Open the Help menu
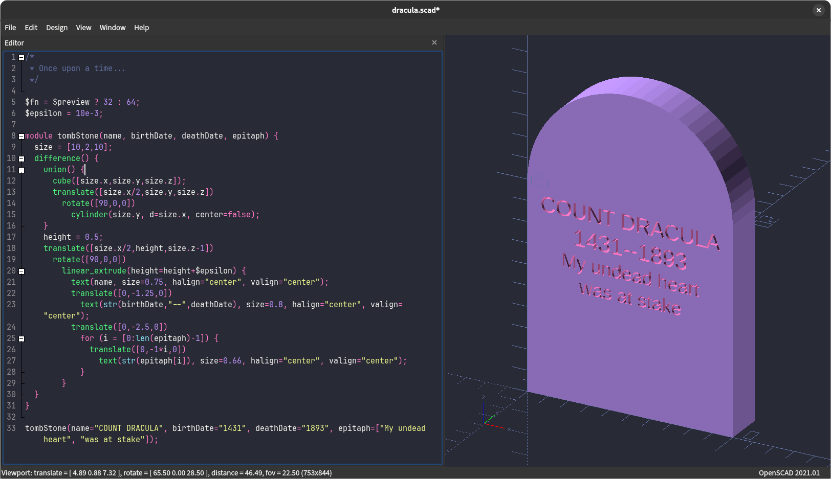This screenshot has height=479, width=831. pyautogui.click(x=141, y=28)
